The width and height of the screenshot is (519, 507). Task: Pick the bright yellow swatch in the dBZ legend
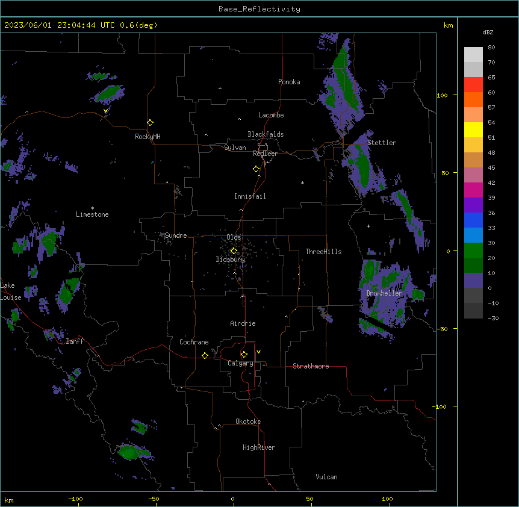[x=473, y=129]
